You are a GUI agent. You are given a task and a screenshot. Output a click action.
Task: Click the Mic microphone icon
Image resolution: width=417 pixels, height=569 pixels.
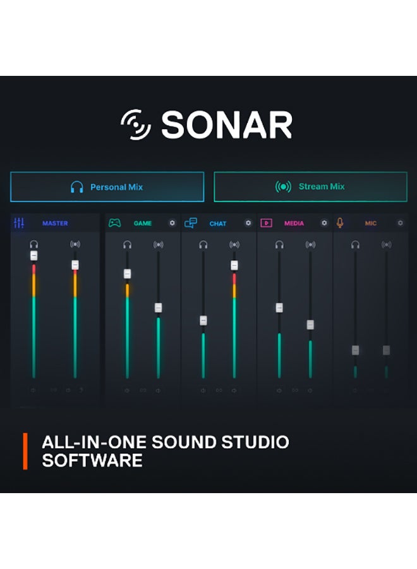[340, 223]
